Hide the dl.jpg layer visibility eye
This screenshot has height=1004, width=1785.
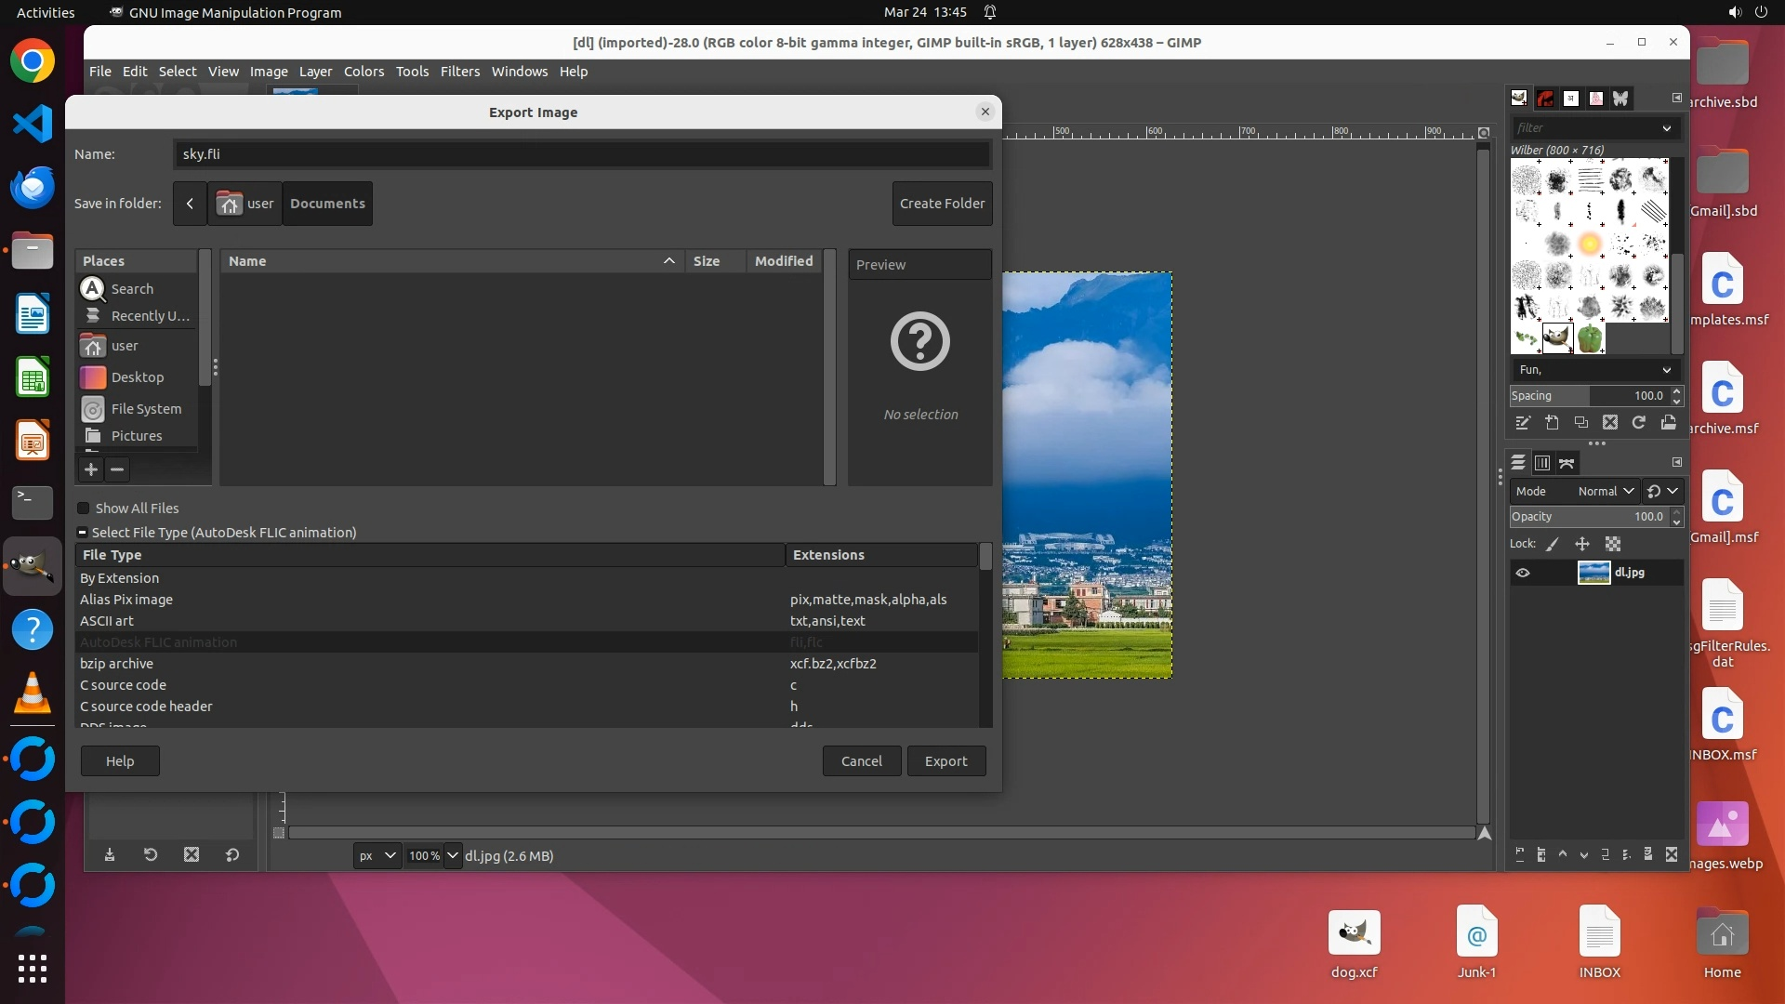[x=1523, y=573]
